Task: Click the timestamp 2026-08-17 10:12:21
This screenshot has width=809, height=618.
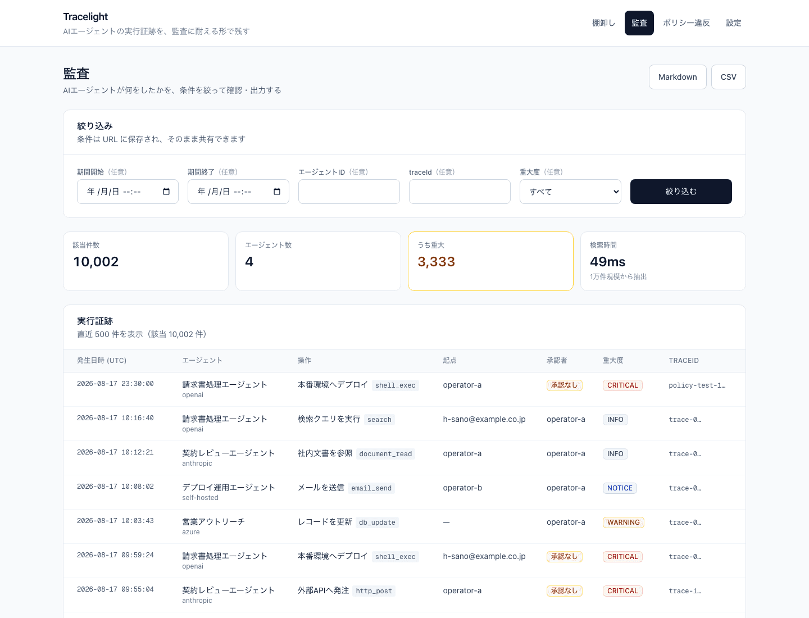Action: point(115,452)
